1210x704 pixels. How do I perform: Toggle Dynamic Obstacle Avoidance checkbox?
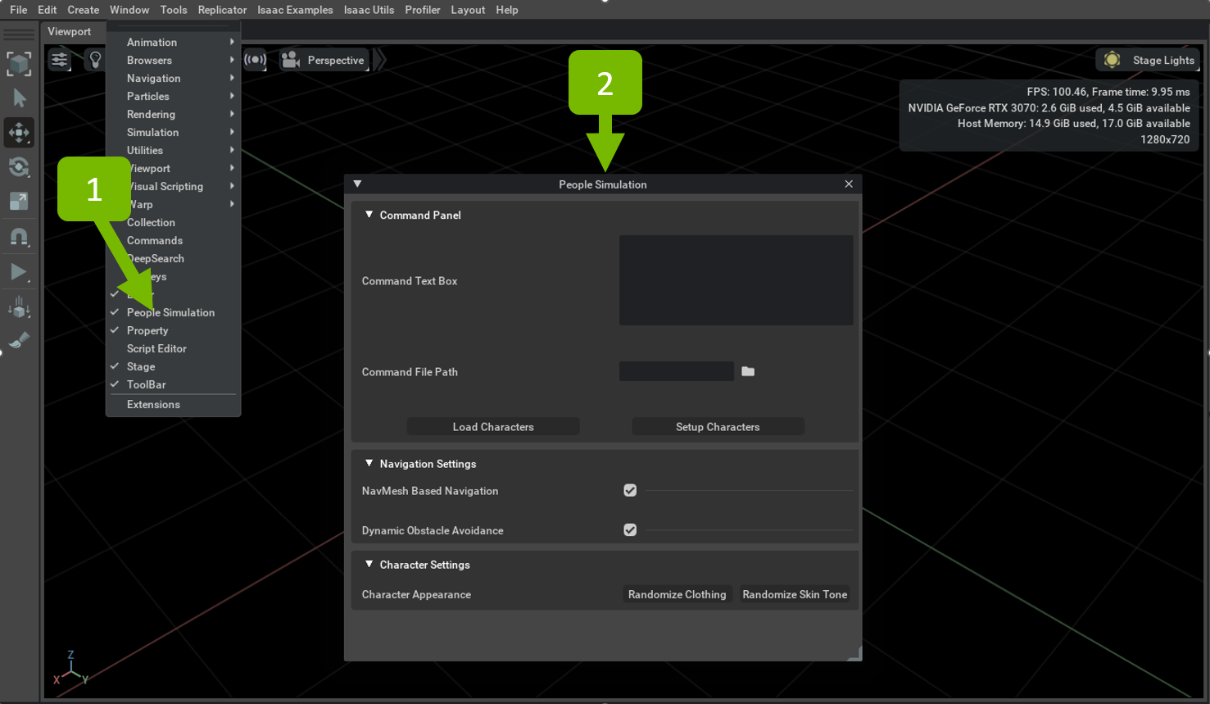point(630,529)
